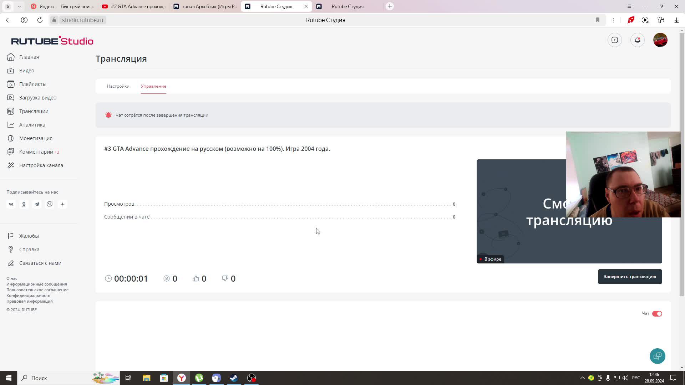Image resolution: width=685 pixels, height=385 pixels.
Task: Expand the browser tab list chevron
Action: tap(19, 6)
